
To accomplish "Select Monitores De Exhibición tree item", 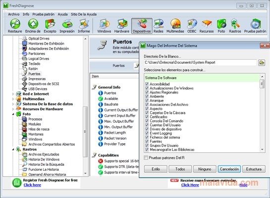I will tap(46, 44).
